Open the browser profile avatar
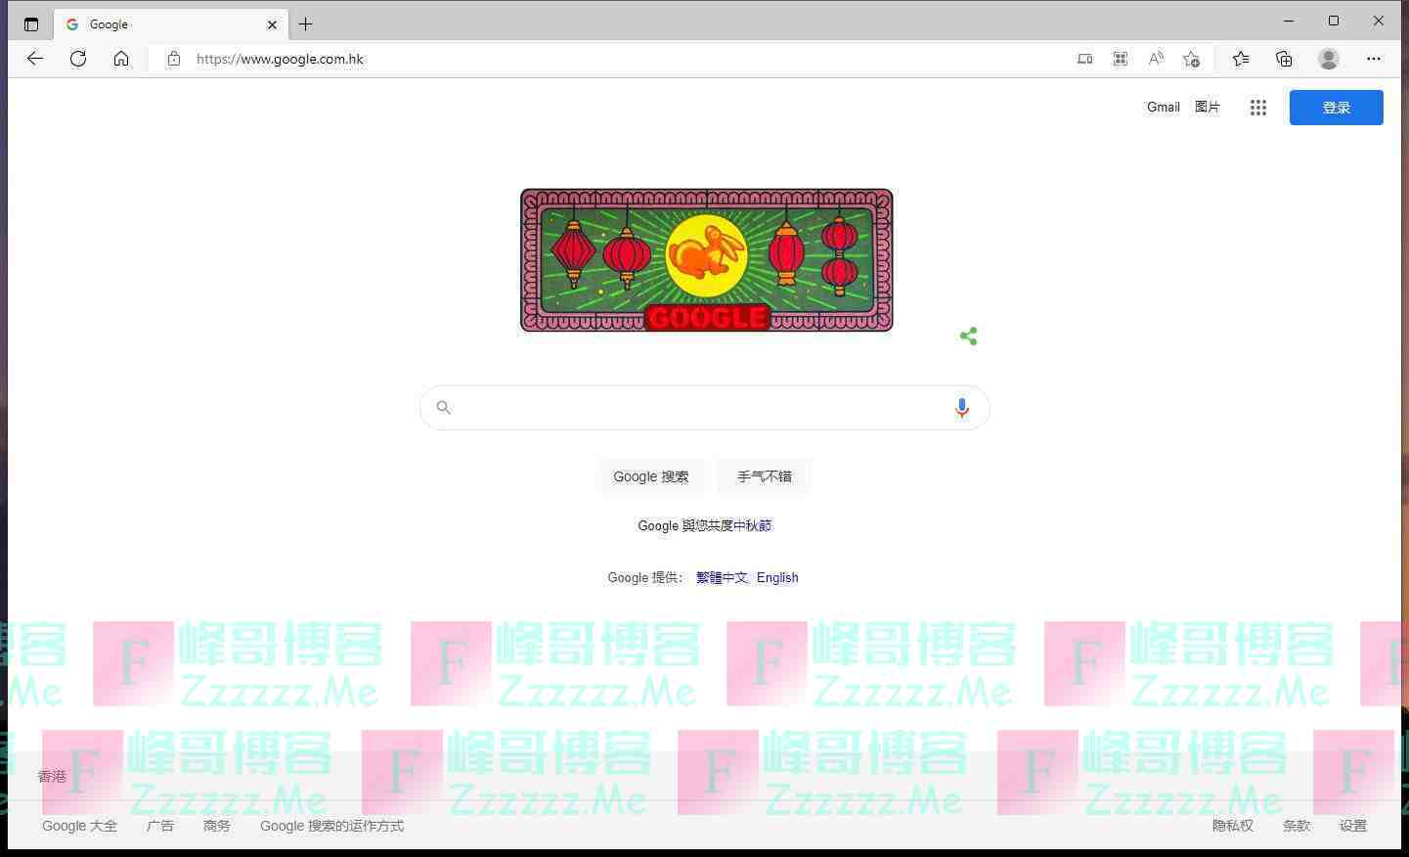This screenshot has height=857, width=1409. pyautogui.click(x=1329, y=59)
